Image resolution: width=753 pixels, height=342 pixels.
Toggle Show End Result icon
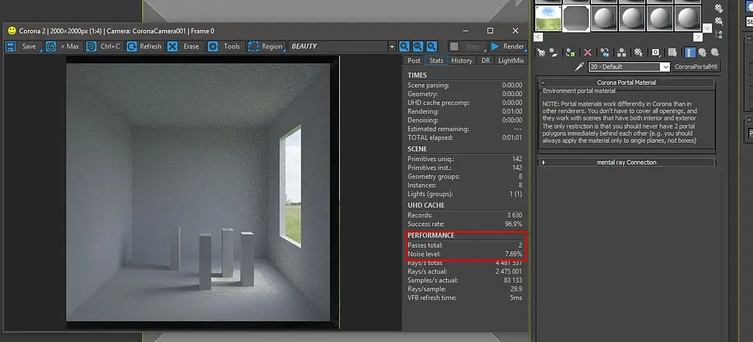pyautogui.click(x=690, y=53)
